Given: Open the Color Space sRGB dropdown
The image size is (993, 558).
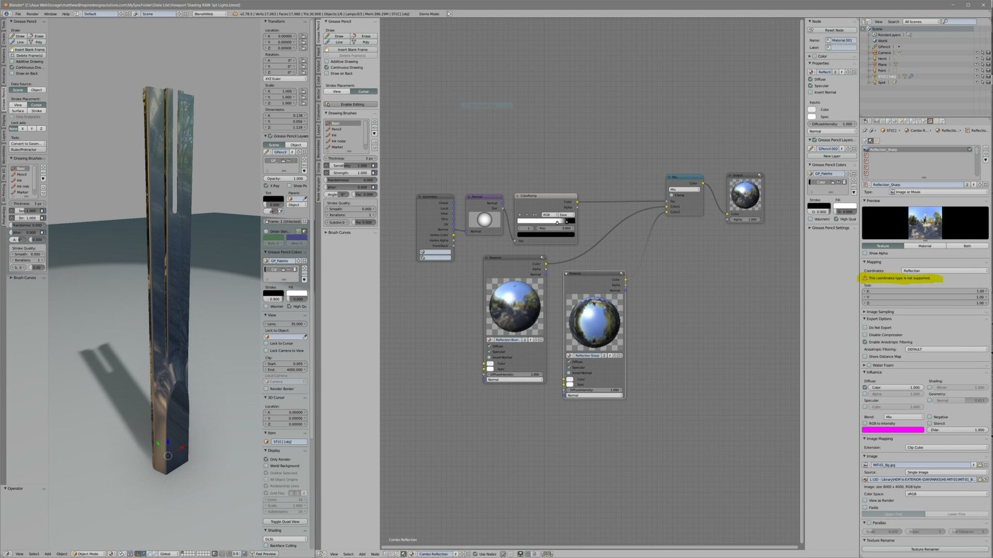Looking at the screenshot, I should tap(946, 494).
